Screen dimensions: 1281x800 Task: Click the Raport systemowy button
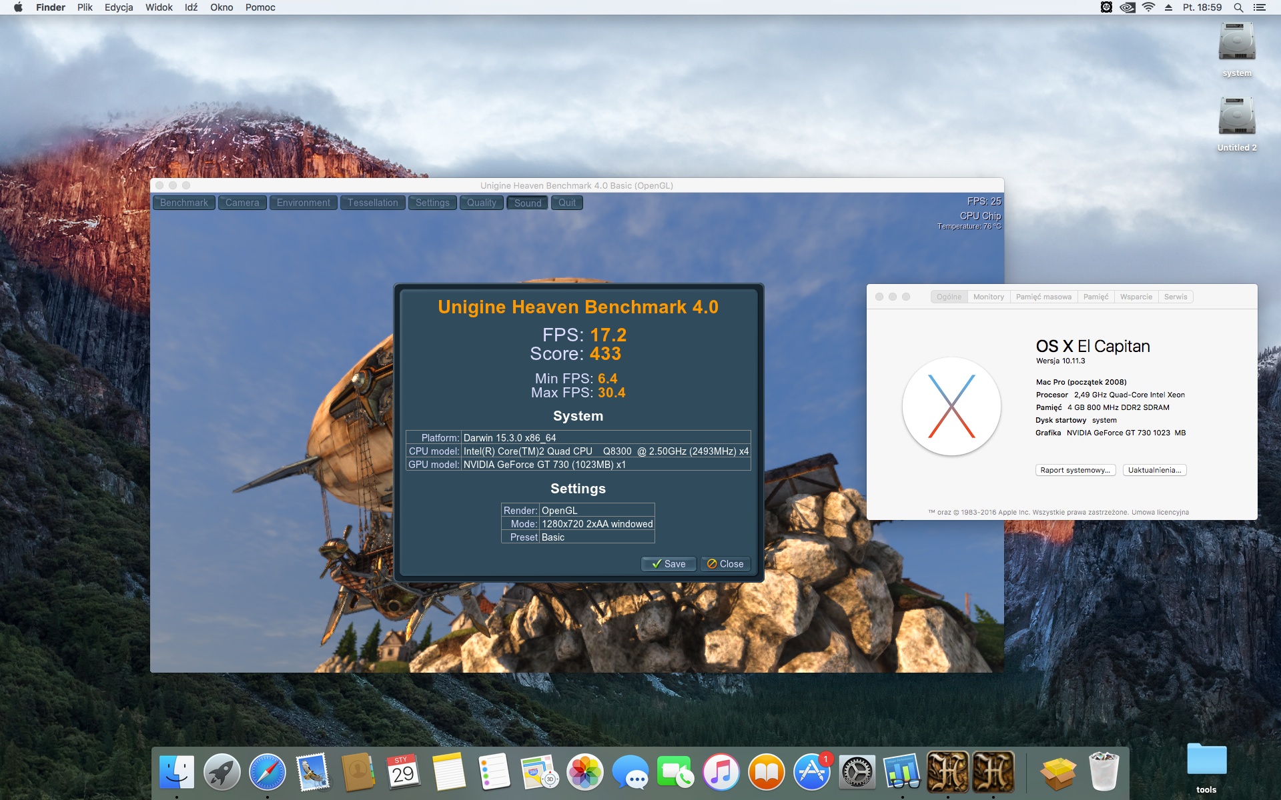click(1075, 470)
